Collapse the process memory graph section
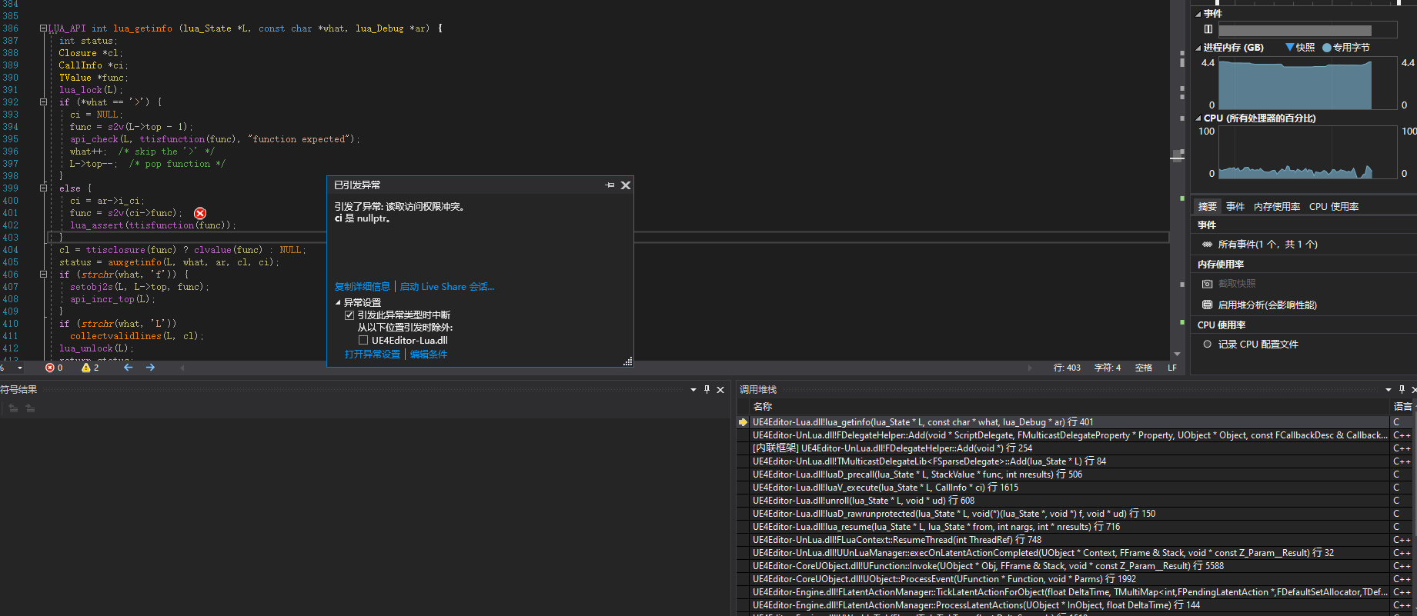The image size is (1417, 616). point(1198,48)
